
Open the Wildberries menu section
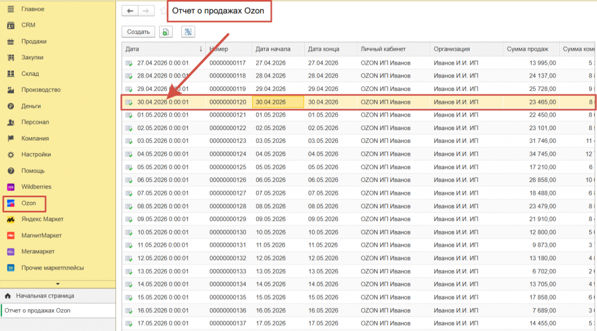click(36, 187)
